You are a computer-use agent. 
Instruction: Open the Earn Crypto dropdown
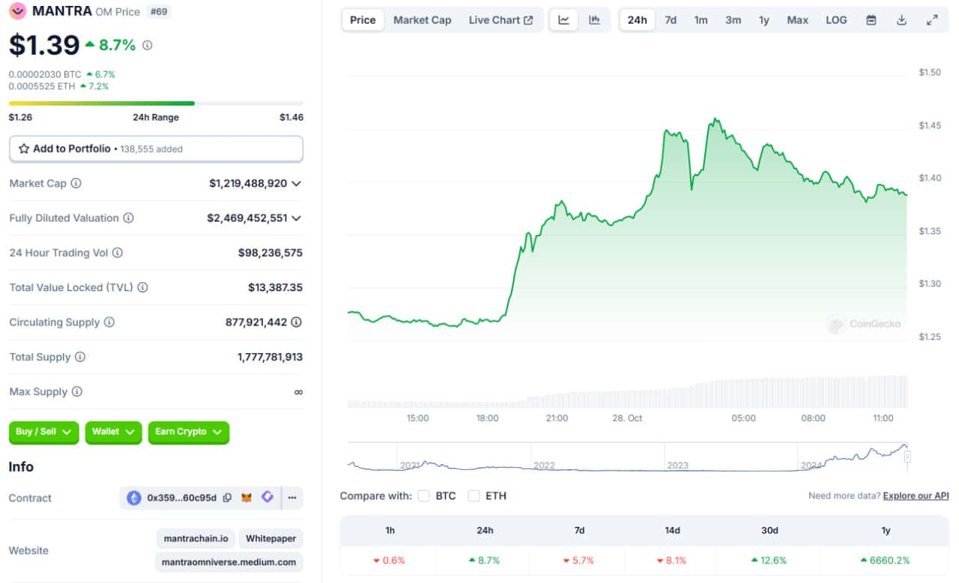point(188,432)
